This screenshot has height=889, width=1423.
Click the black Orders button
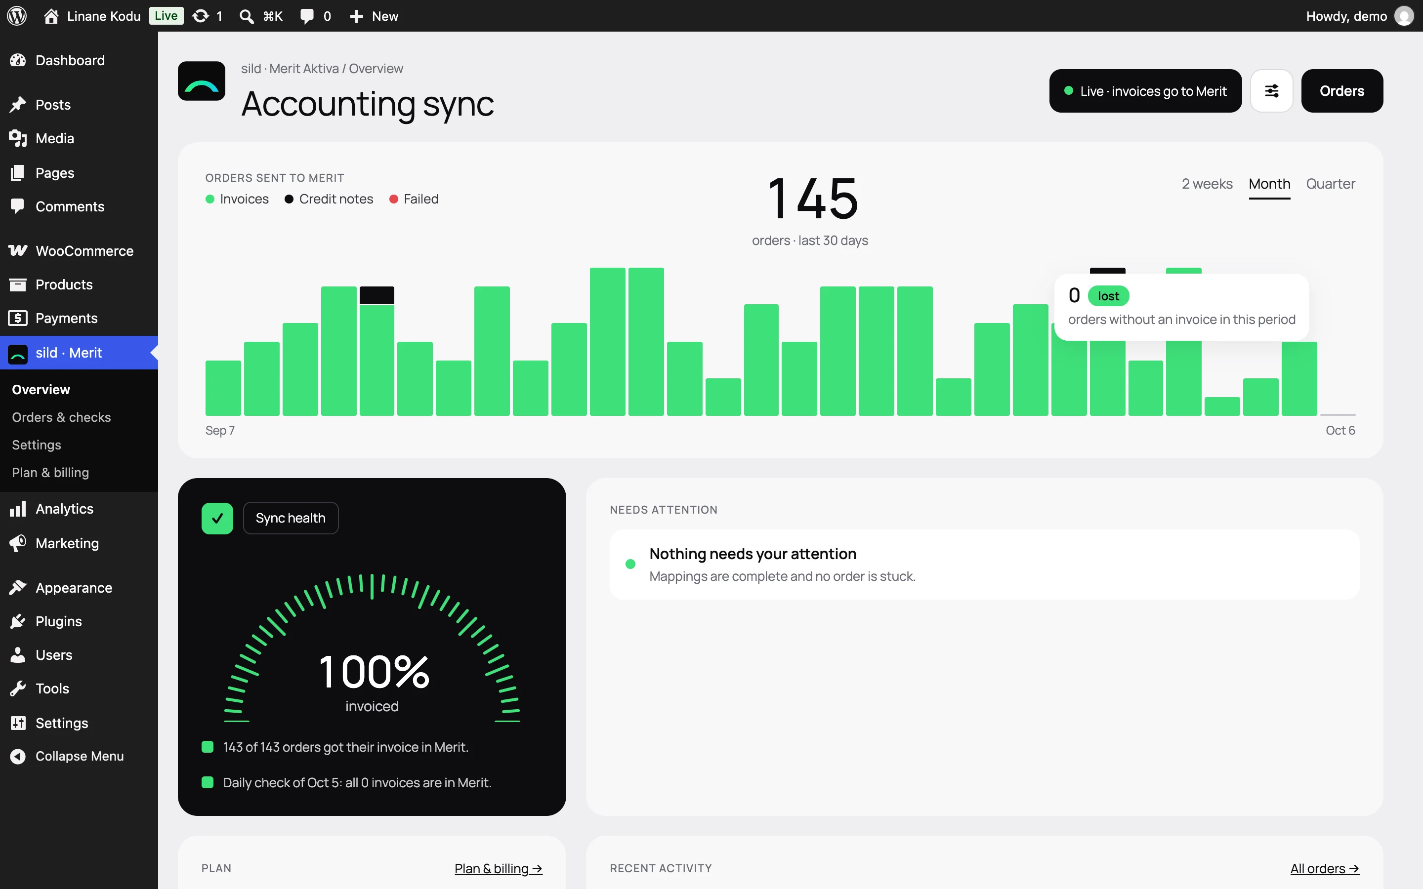pos(1342,90)
